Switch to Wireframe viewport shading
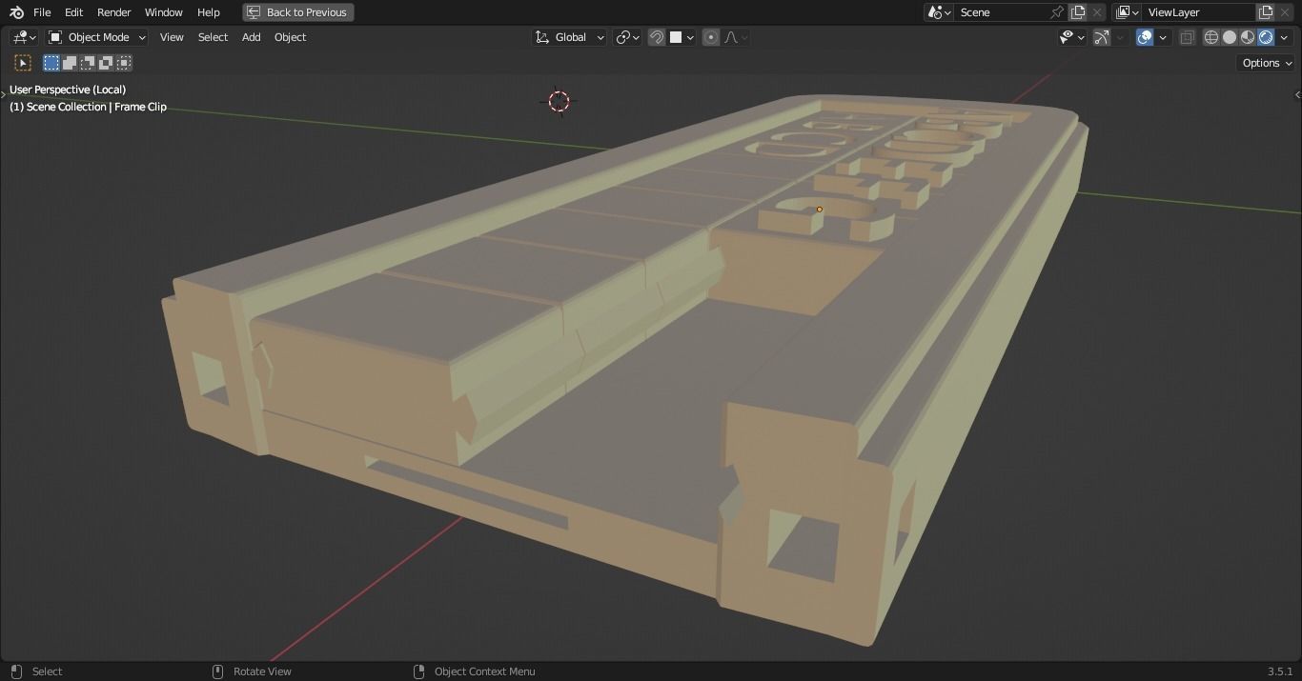This screenshot has height=681, width=1302. [x=1211, y=37]
